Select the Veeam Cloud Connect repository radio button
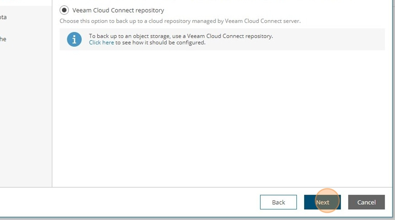Image resolution: width=395 pixels, height=220 pixels. click(x=64, y=10)
